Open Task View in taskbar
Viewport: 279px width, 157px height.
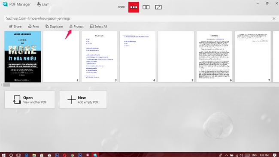pos(18,155)
